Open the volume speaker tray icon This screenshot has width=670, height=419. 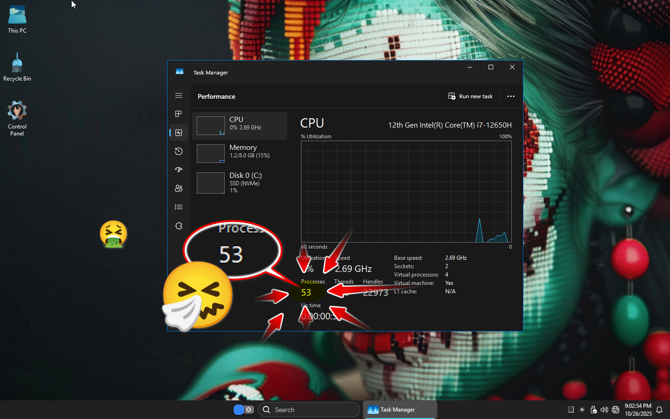point(604,410)
